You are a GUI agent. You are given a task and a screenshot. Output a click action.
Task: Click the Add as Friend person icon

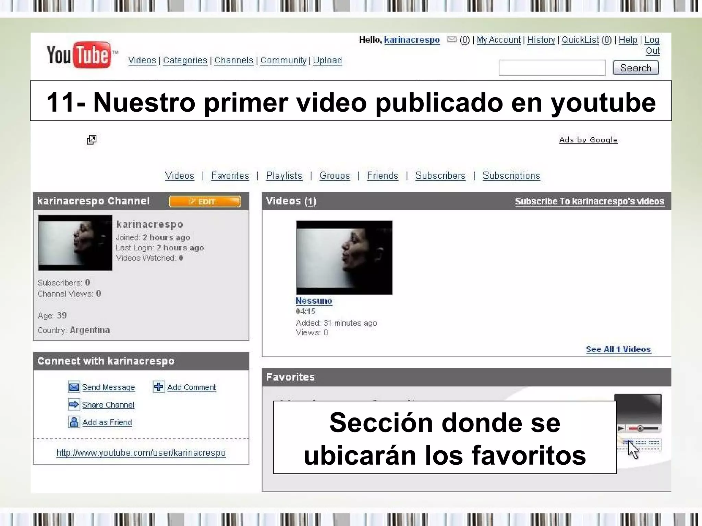point(74,422)
